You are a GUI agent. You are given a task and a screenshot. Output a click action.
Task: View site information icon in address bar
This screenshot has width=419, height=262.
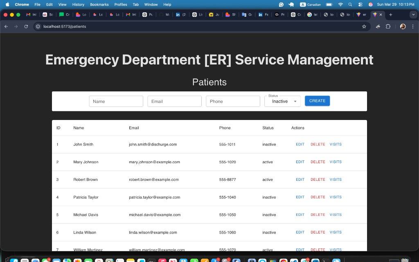pyautogui.click(x=38, y=27)
